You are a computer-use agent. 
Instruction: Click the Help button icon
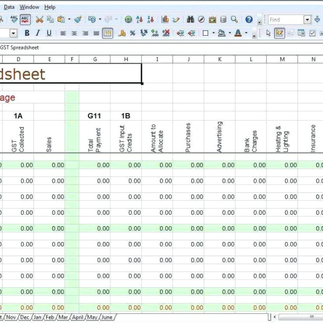click(x=248, y=19)
